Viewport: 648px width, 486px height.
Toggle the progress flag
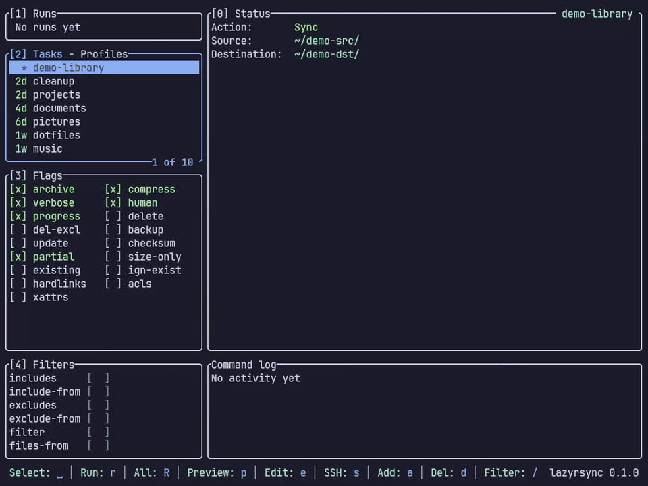(18, 217)
